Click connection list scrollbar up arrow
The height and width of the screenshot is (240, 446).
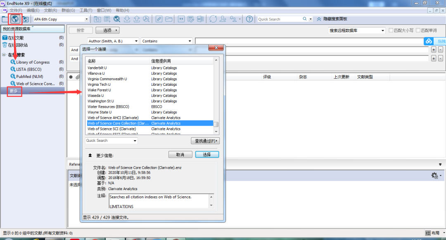point(216,60)
